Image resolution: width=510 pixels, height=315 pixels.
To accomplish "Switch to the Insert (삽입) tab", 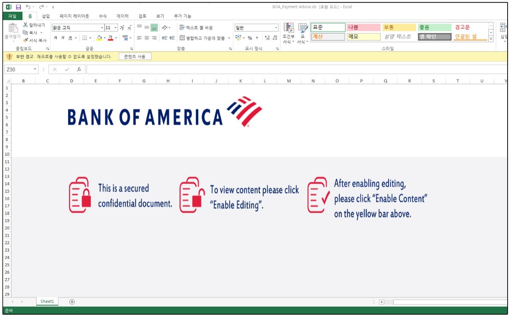I will point(46,16).
